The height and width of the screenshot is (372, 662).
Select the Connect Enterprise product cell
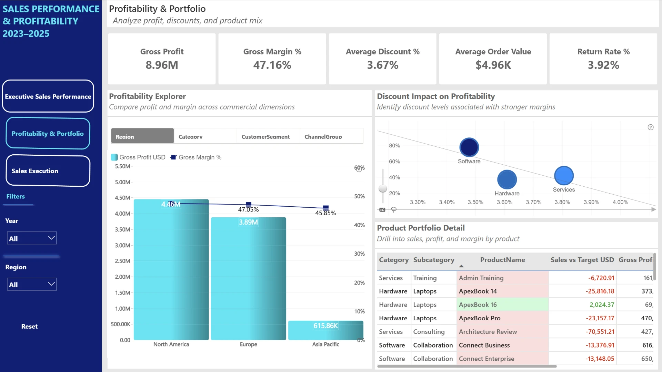pos(503,358)
